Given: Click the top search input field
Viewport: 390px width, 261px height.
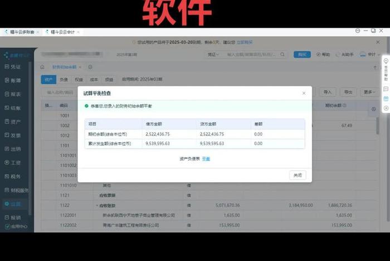Looking at the screenshot, I should coord(251,54).
